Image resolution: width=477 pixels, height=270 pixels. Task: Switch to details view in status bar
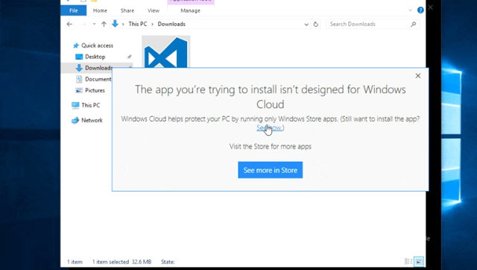point(408,262)
